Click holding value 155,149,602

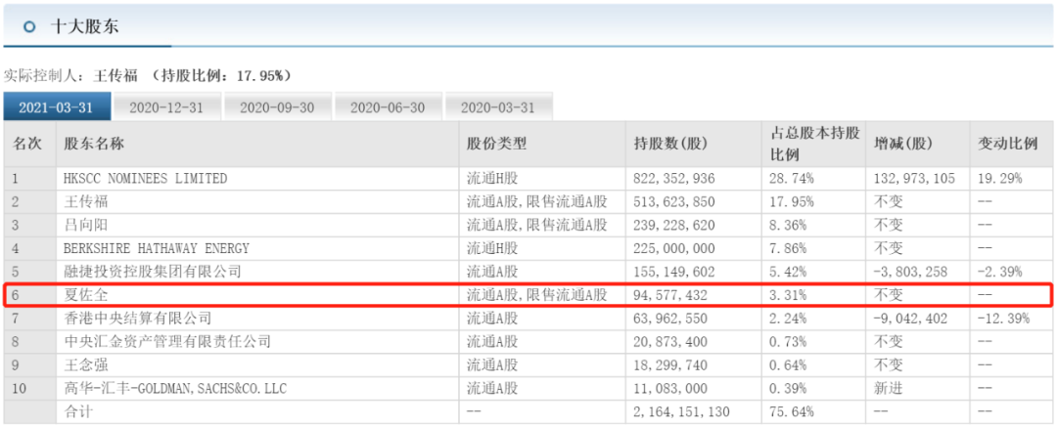tap(674, 272)
